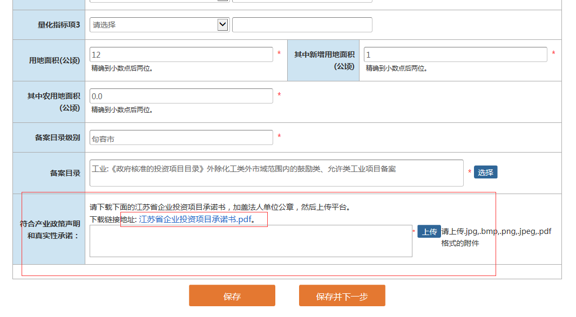Click the 备案目录 text area

[x=276, y=173]
